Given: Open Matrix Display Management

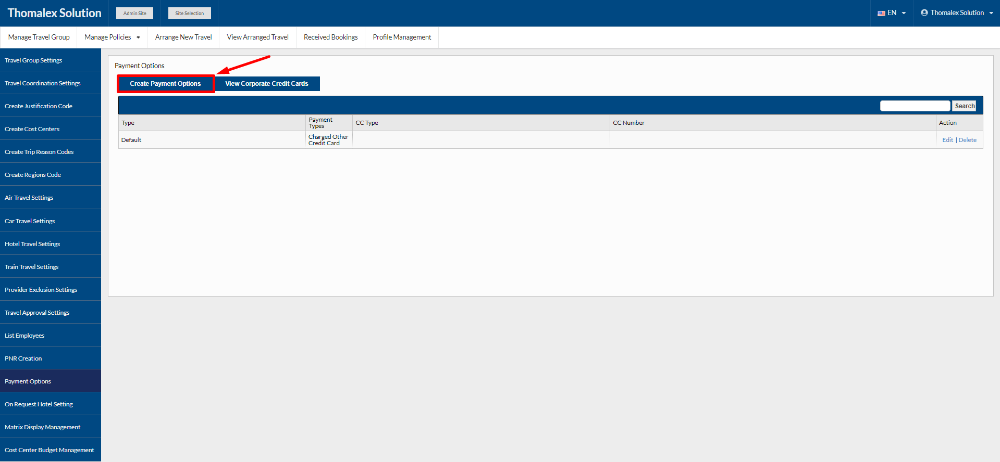Looking at the screenshot, I should tap(51, 427).
